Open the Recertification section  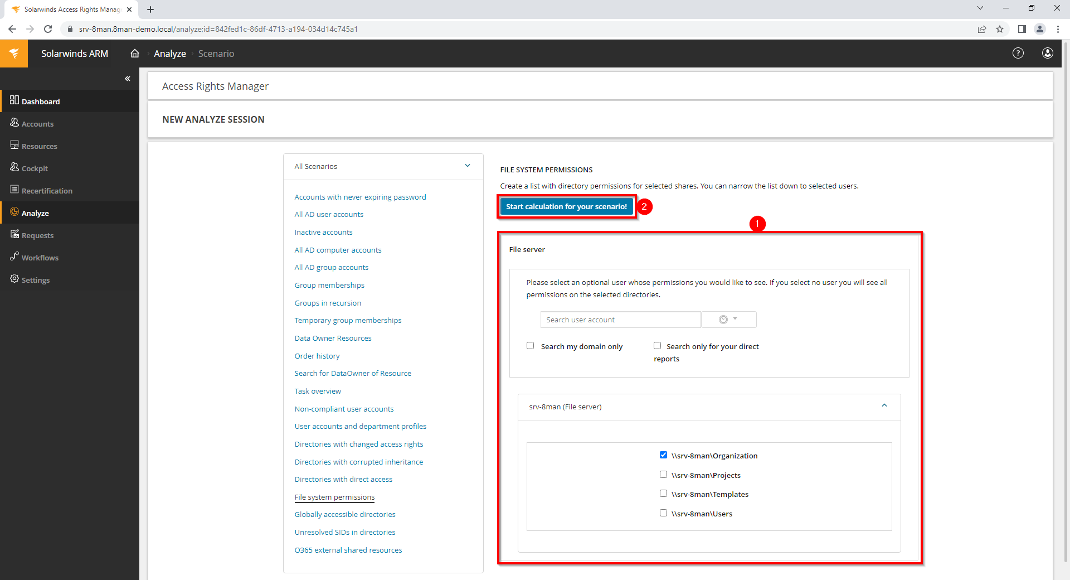click(47, 190)
